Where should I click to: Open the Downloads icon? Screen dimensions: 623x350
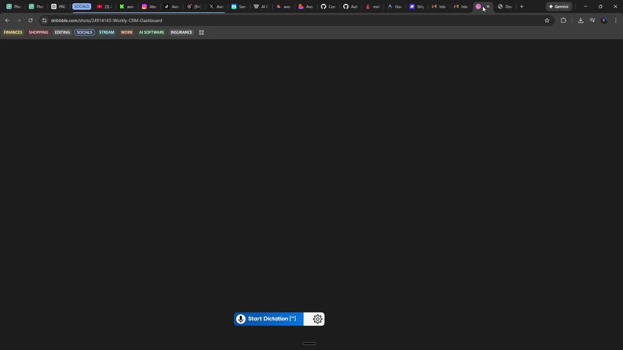pyautogui.click(x=581, y=20)
